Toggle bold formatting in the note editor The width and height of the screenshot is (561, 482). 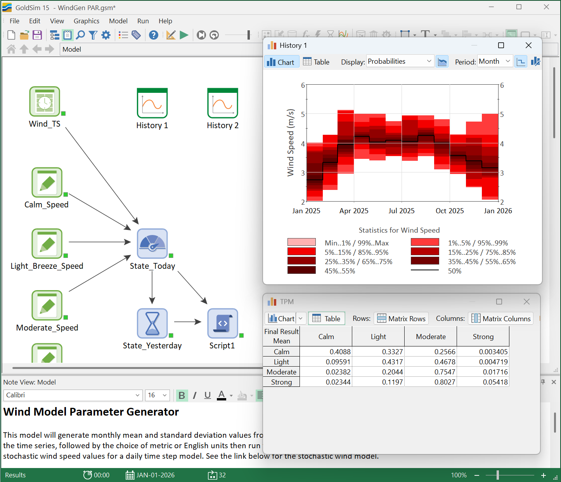182,395
